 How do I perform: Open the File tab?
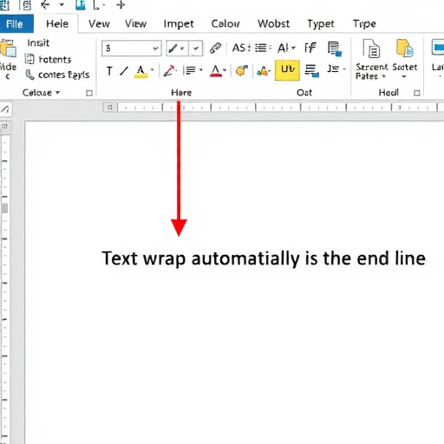coord(16,23)
